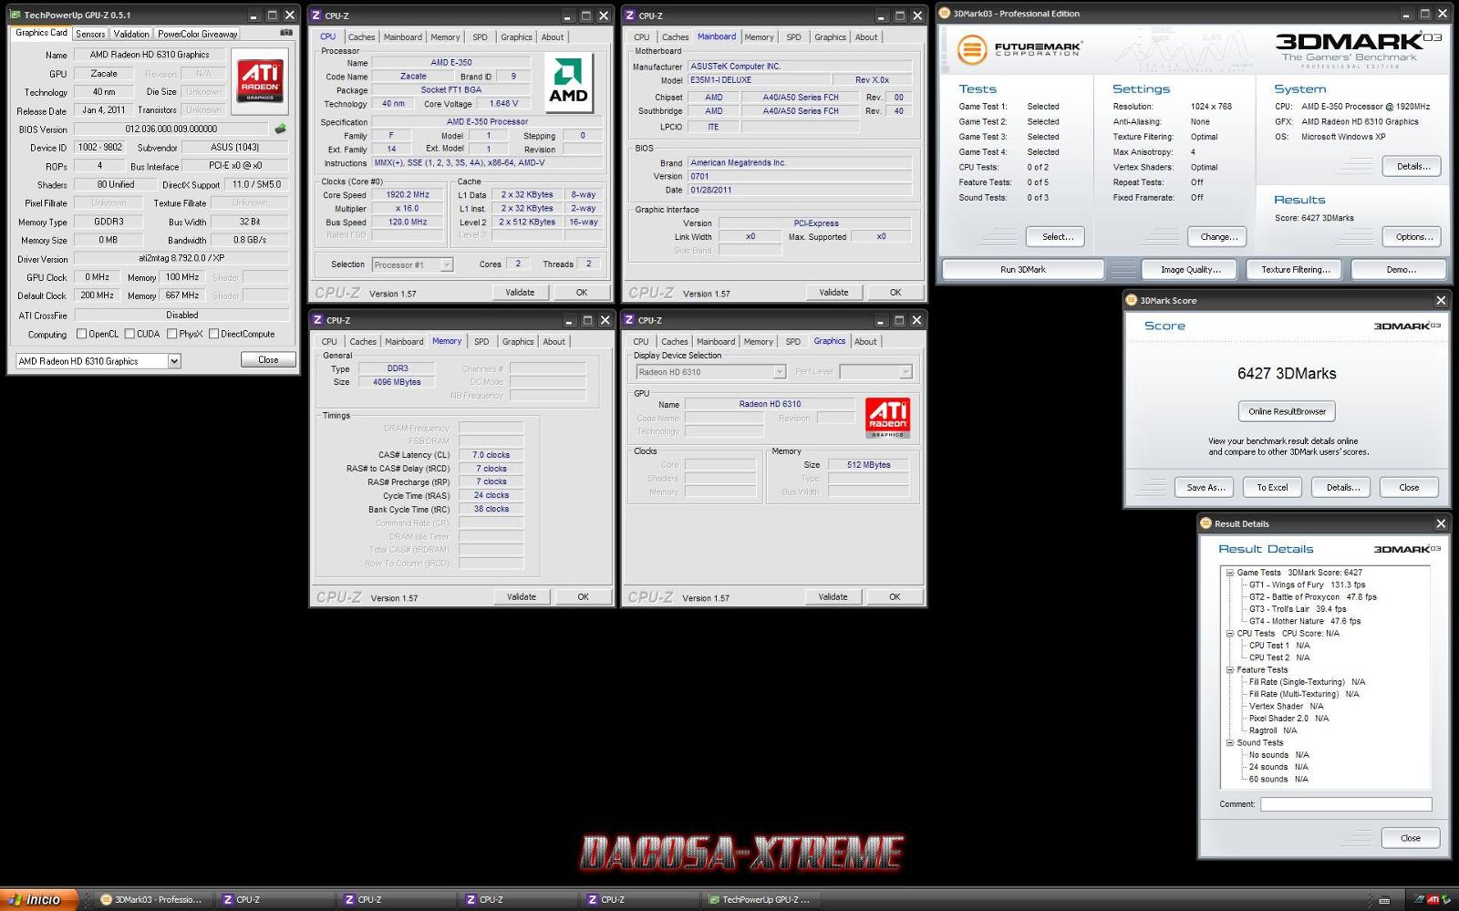Click the AMD logo in CPU-Z CPU window

(x=568, y=82)
